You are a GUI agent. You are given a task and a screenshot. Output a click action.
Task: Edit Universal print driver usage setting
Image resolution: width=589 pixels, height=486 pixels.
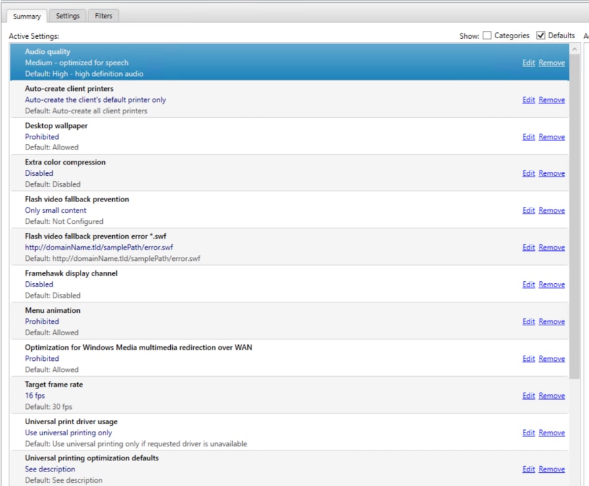click(528, 433)
